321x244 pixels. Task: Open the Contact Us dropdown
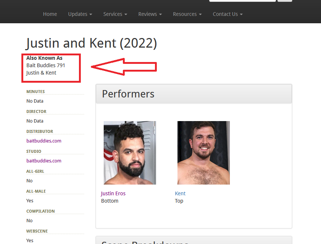pos(227,14)
